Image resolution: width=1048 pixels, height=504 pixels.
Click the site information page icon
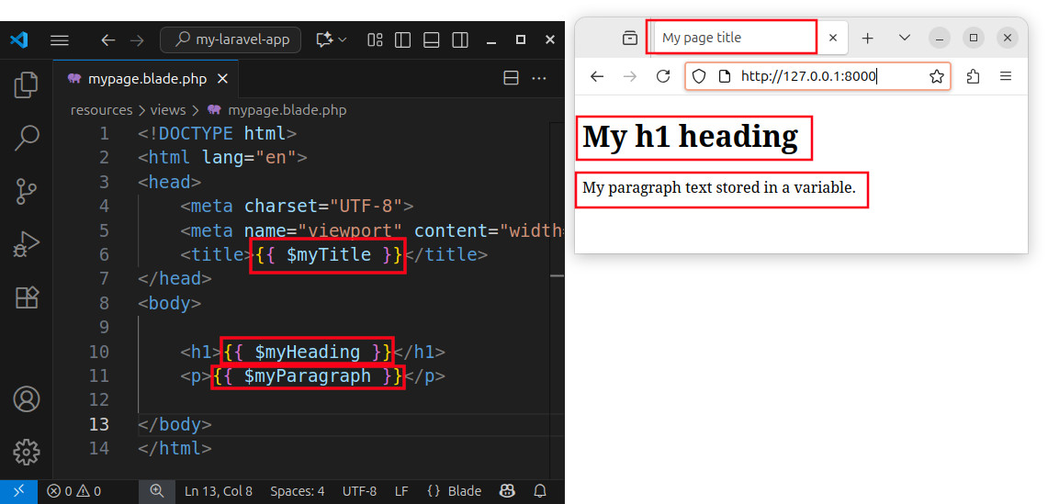pos(725,76)
